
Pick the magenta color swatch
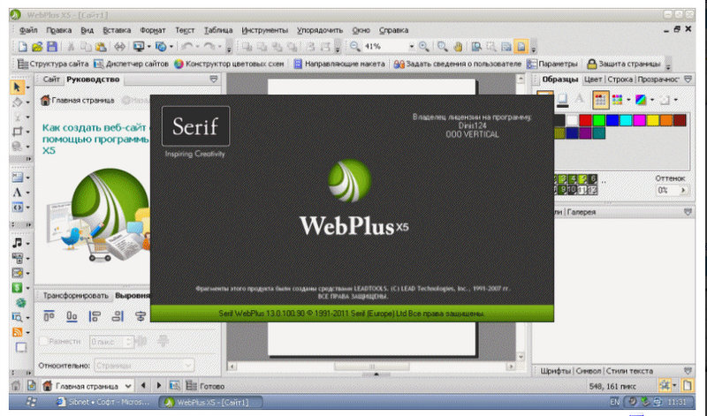[x=639, y=120]
